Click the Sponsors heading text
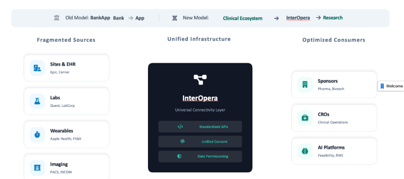 [x=328, y=81]
